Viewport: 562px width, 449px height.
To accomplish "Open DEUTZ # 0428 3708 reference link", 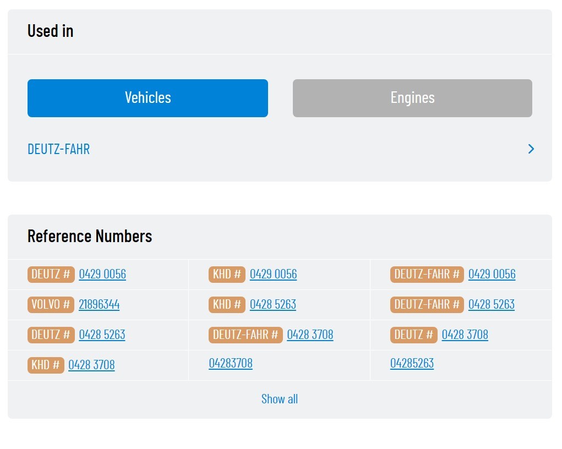I will click(465, 335).
